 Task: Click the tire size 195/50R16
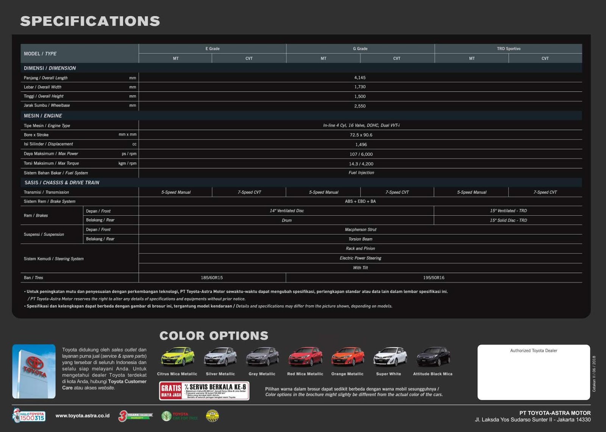pyautogui.click(x=434, y=278)
